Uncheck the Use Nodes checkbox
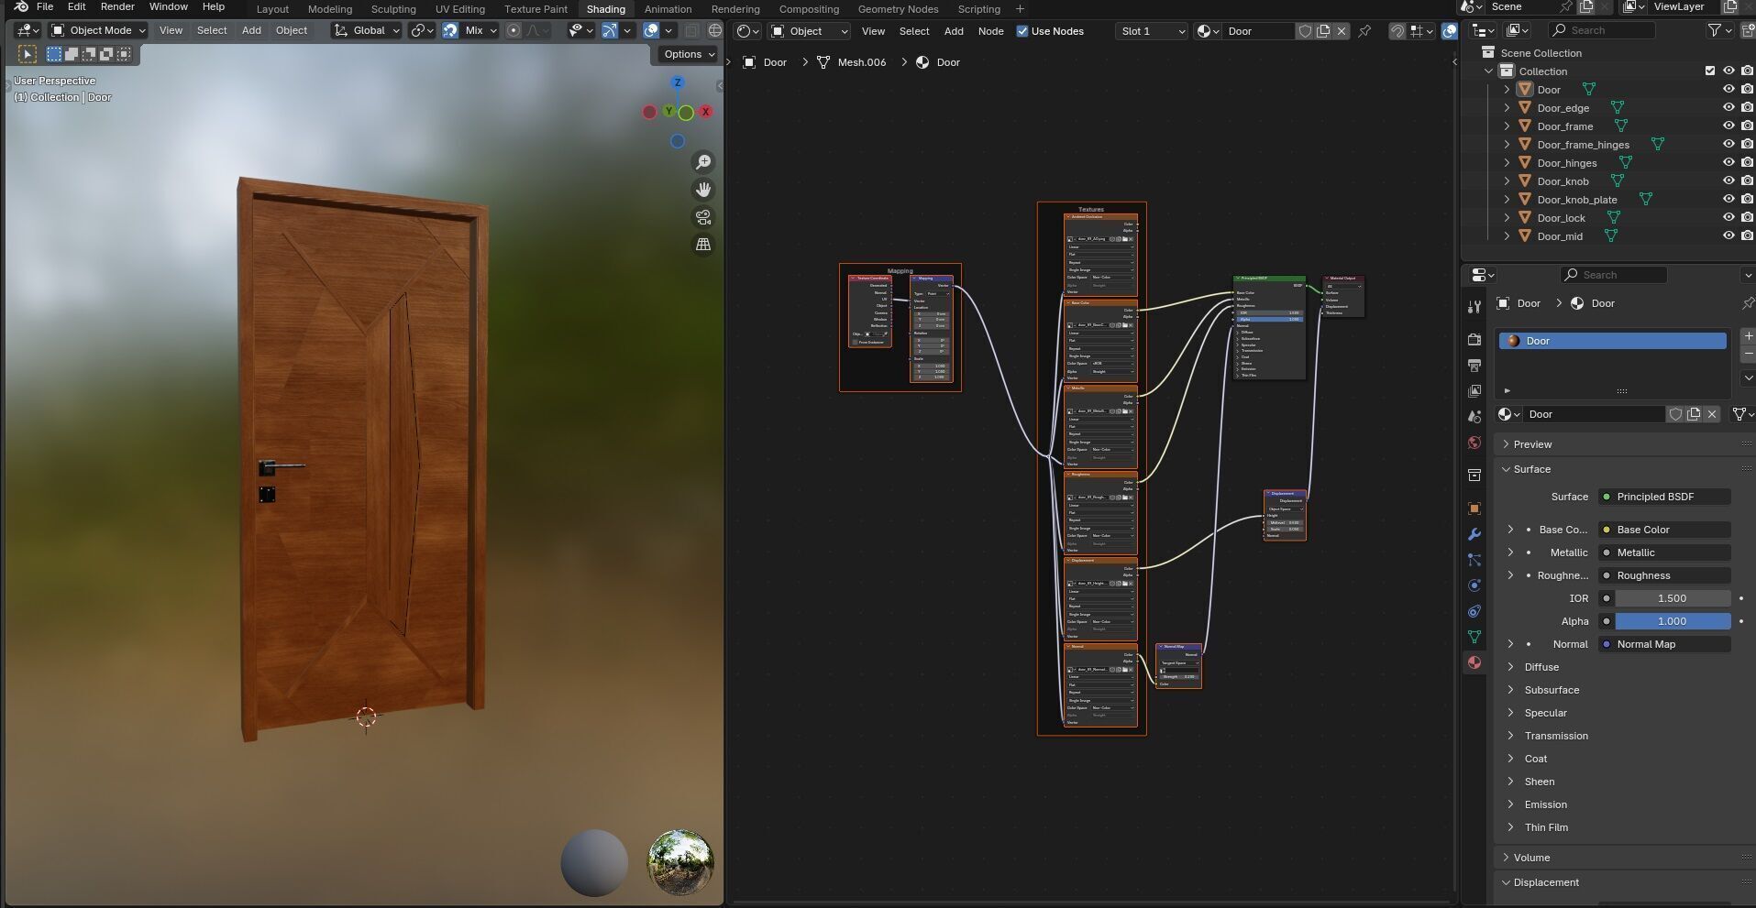The image size is (1756, 908). pyautogui.click(x=1022, y=31)
